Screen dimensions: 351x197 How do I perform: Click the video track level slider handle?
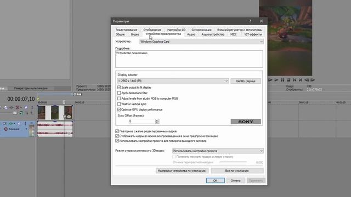pyautogui.click(x=15, y=113)
